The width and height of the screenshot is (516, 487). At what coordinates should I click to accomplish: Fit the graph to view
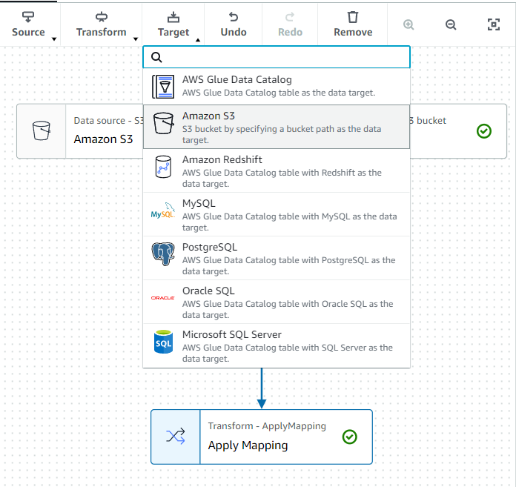[x=493, y=24]
